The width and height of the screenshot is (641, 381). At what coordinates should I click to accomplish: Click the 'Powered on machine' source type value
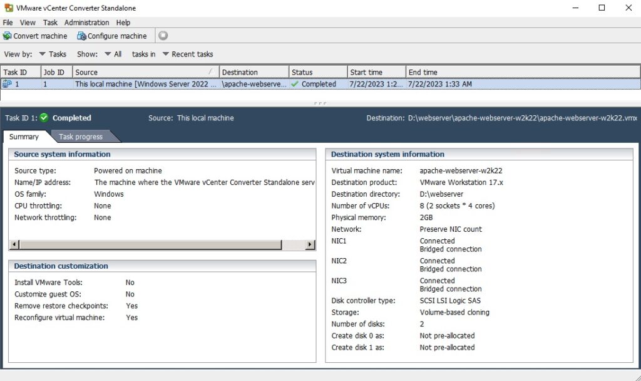pos(128,170)
